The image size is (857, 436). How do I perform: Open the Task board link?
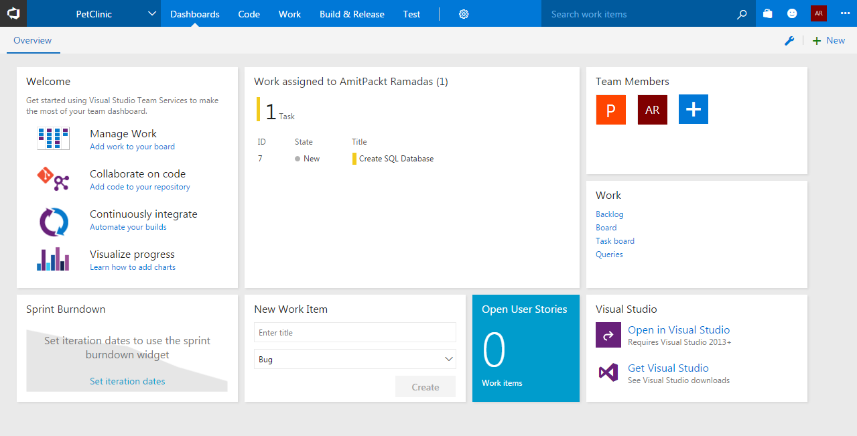click(615, 241)
